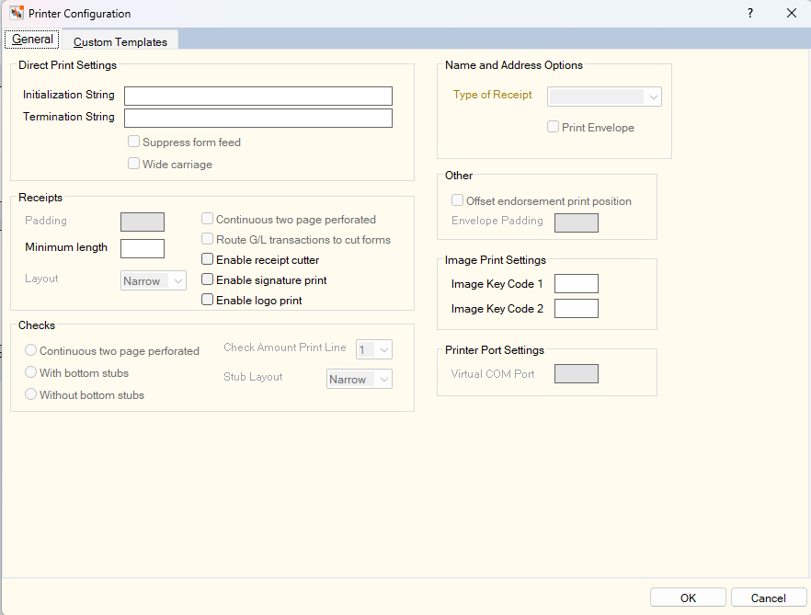The image size is (811, 615).
Task: Select Without bottom stubs radio button
Action: (x=31, y=394)
